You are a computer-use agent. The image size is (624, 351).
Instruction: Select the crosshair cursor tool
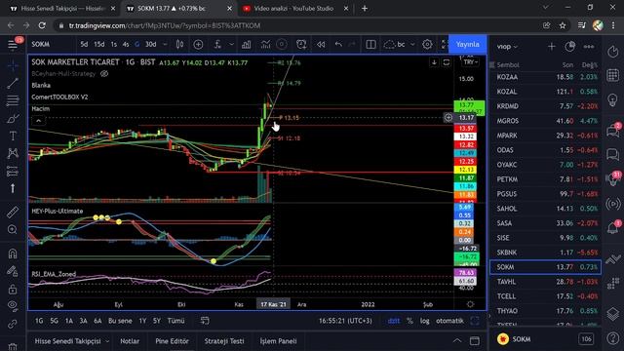[13, 65]
